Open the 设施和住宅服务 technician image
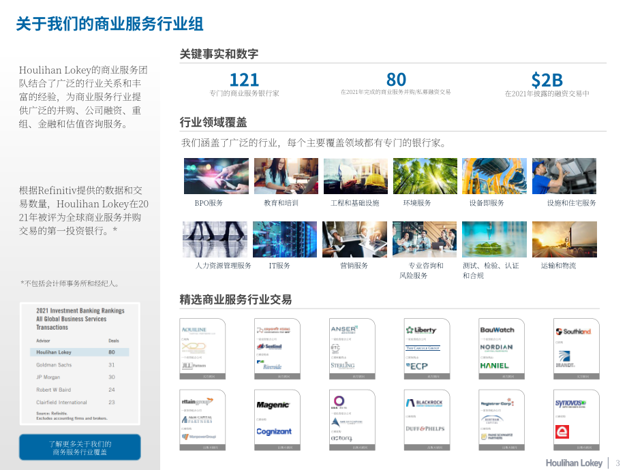 (564, 176)
